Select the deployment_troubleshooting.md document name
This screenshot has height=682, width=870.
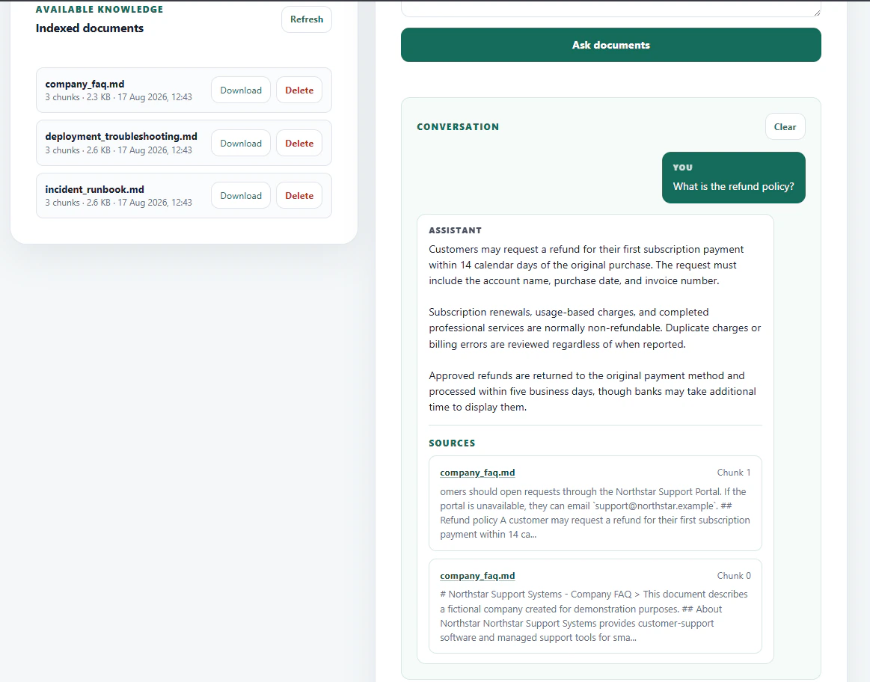(121, 136)
